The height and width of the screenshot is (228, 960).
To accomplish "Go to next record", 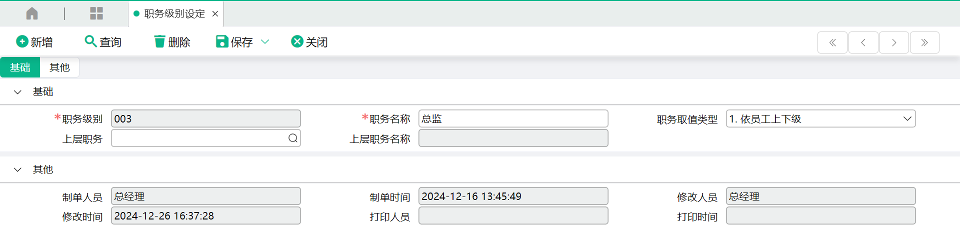I will coord(894,42).
